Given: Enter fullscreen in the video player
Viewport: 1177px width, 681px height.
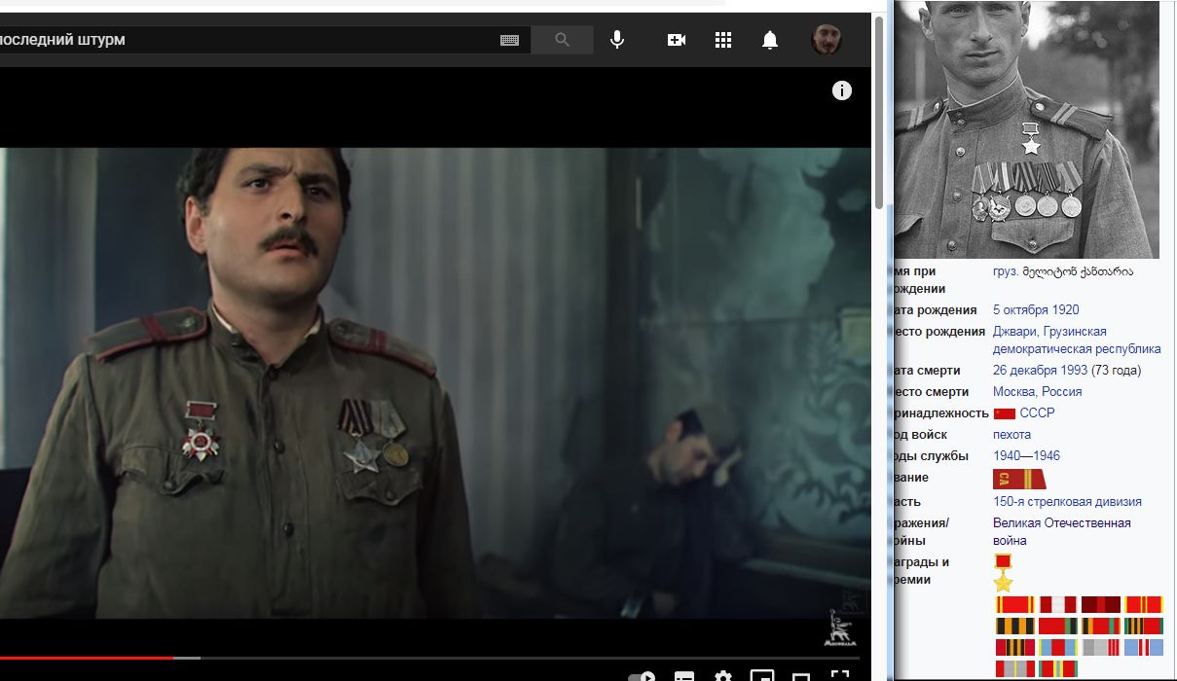Looking at the screenshot, I should [840, 676].
